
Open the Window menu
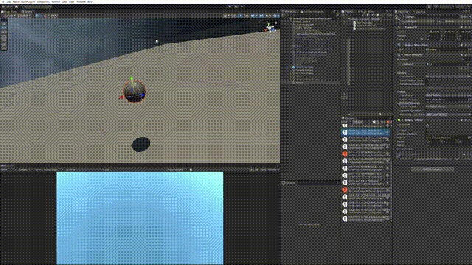[x=80, y=1]
